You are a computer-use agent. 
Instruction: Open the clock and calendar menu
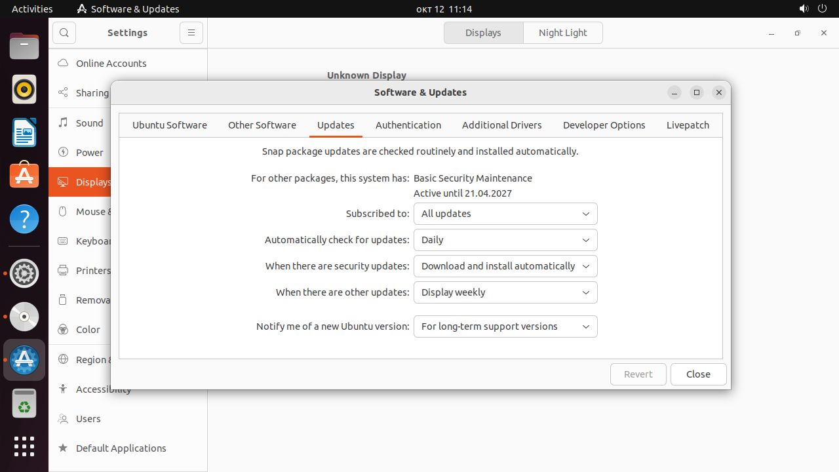coord(444,9)
